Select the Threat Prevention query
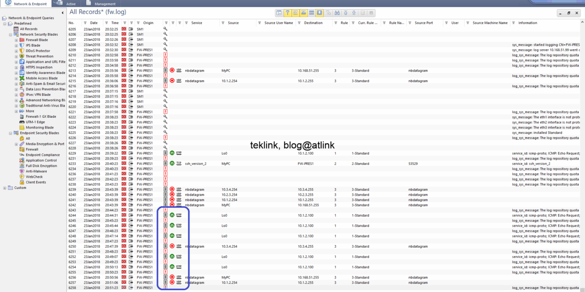The height and width of the screenshot is (292, 585). [39, 56]
